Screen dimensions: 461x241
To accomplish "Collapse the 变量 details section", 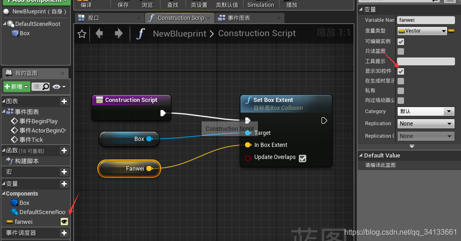I will (x=361, y=9).
